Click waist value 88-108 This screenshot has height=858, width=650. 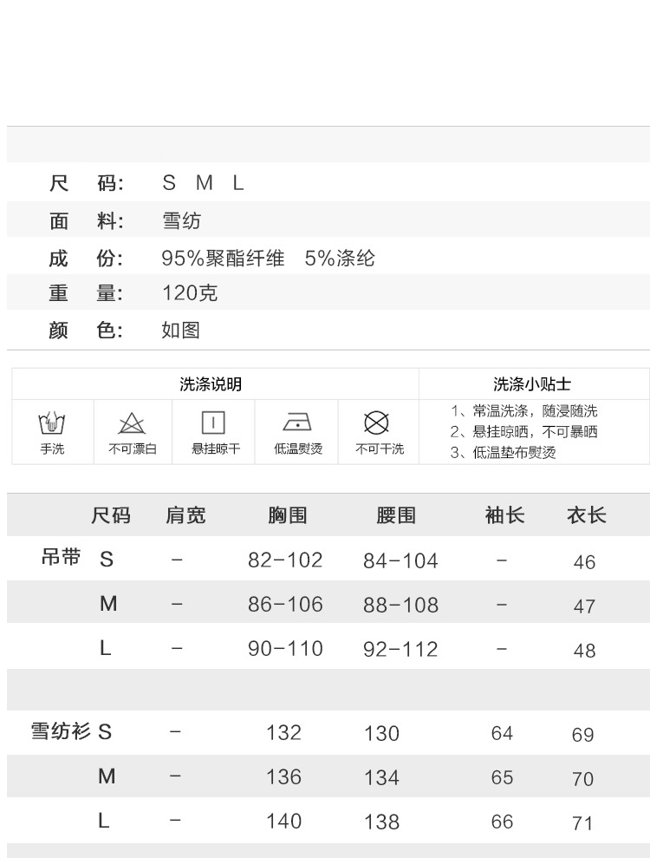(400, 606)
